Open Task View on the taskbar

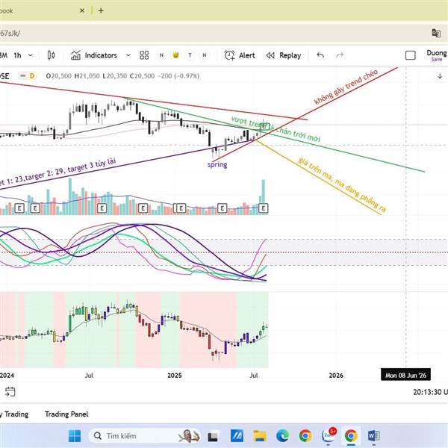[x=213, y=436]
